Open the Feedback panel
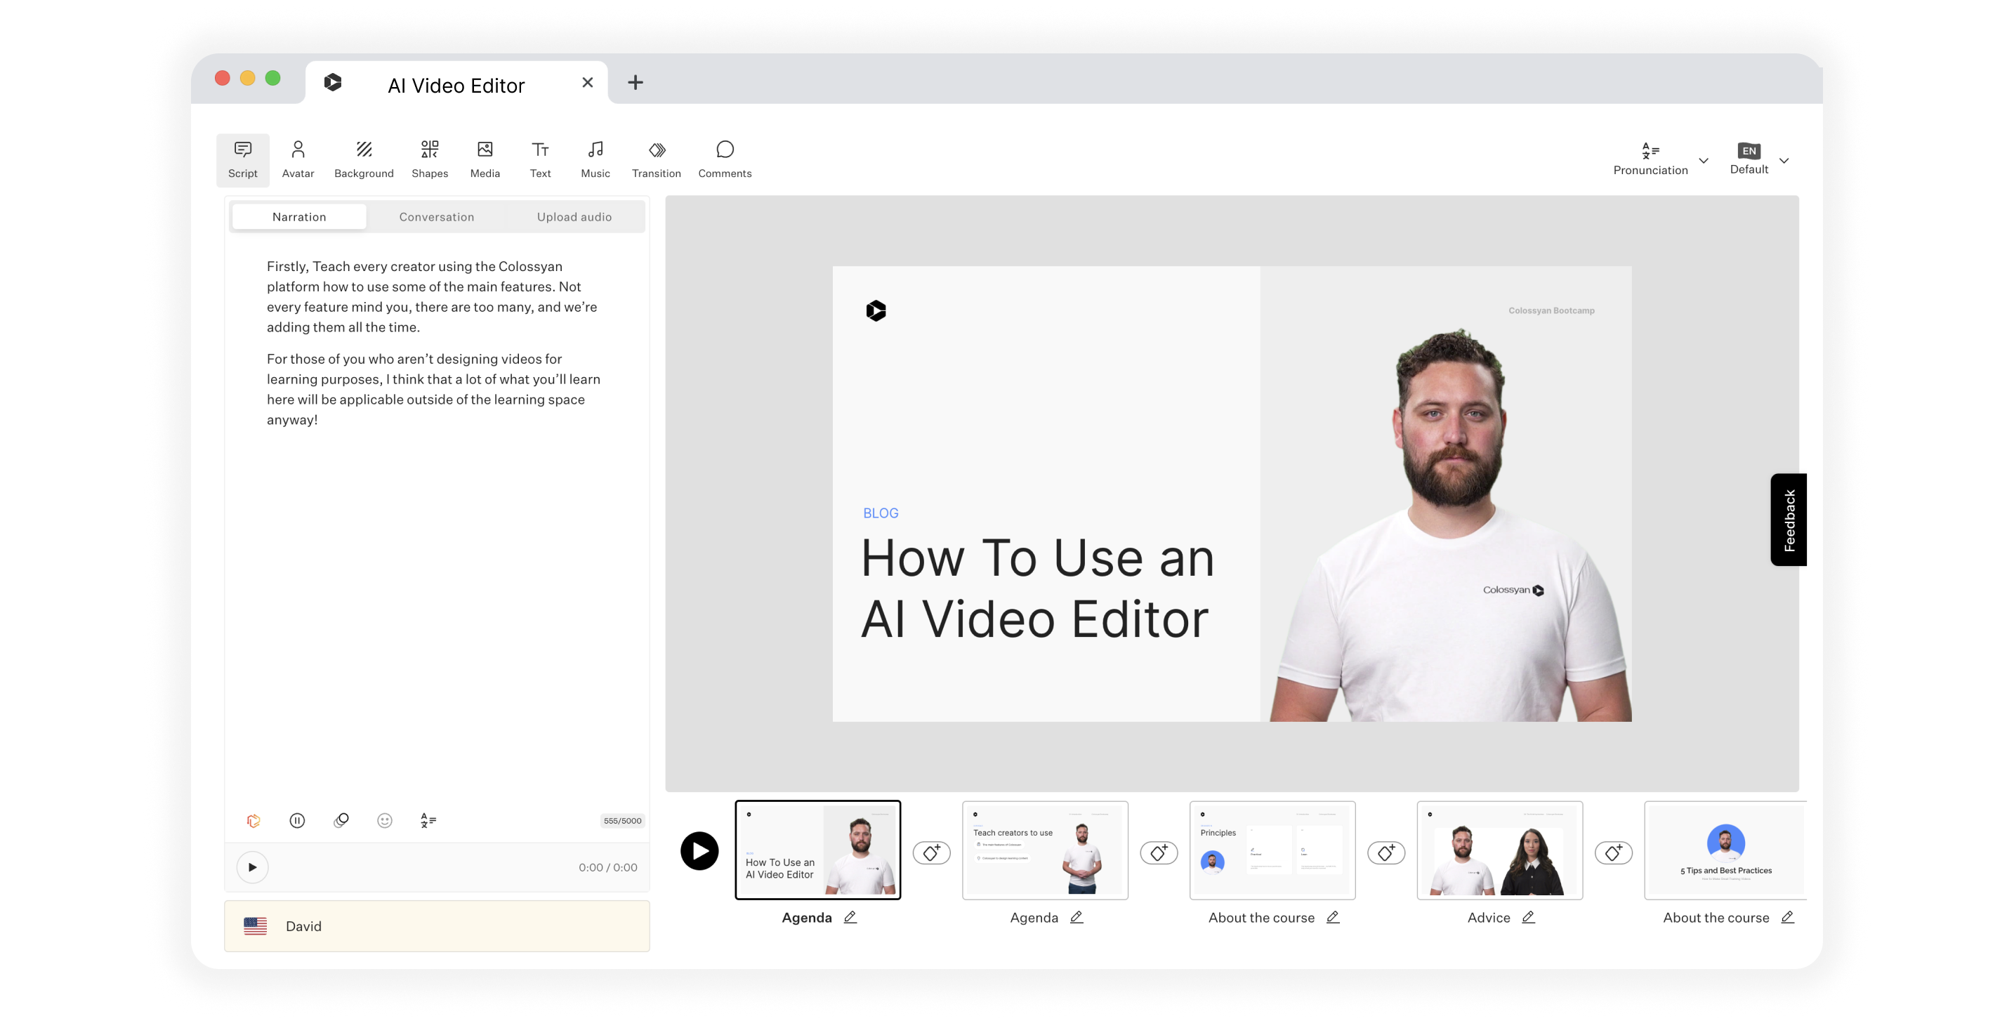Screen dimensions: 2014x1021 [x=1789, y=519]
